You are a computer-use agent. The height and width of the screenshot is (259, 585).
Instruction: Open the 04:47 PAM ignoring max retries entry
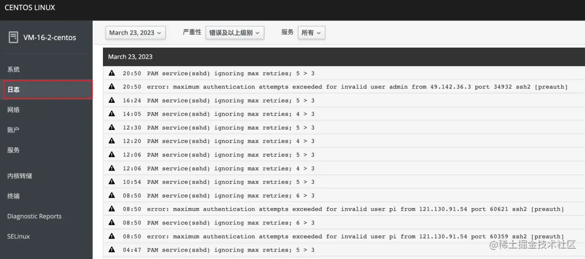tap(344, 250)
